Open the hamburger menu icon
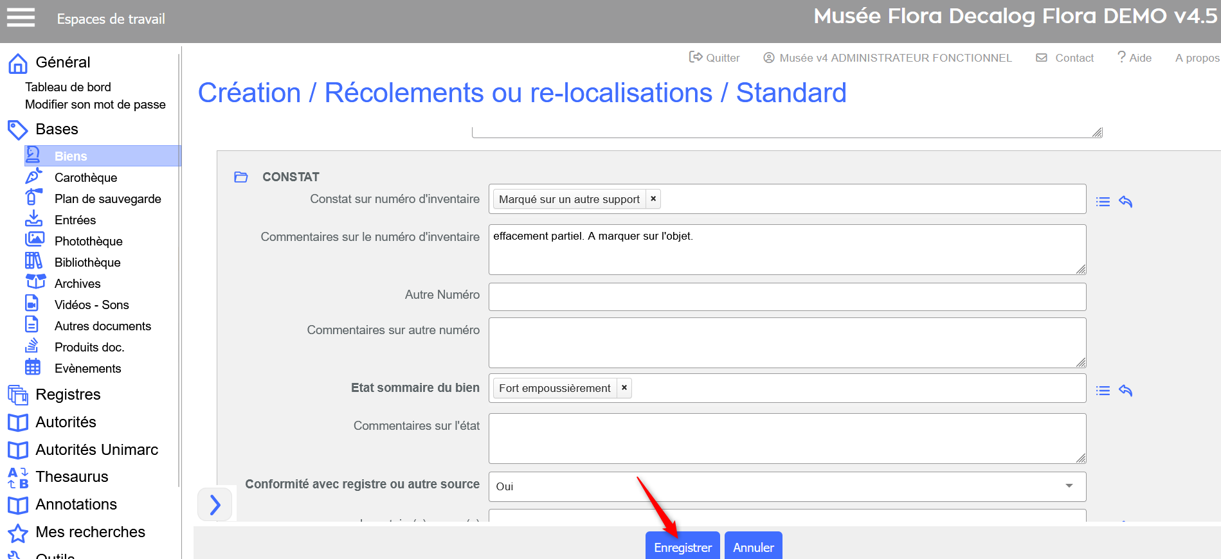This screenshot has width=1221, height=559. click(21, 17)
